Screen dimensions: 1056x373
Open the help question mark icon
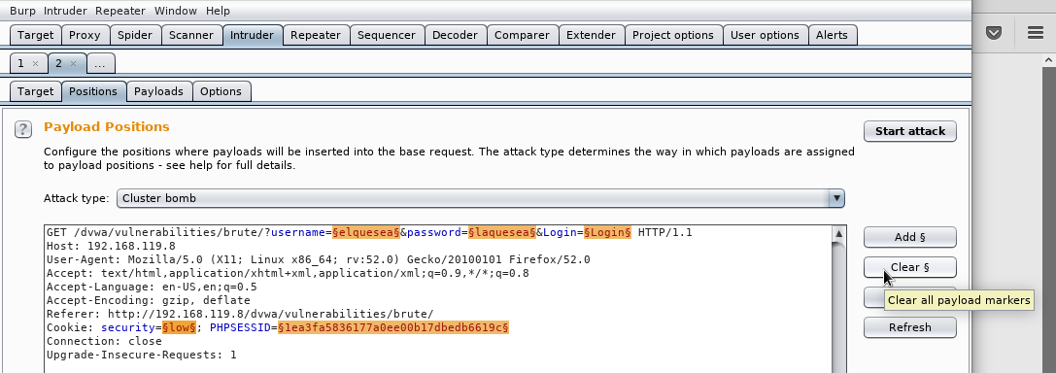(x=23, y=129)
